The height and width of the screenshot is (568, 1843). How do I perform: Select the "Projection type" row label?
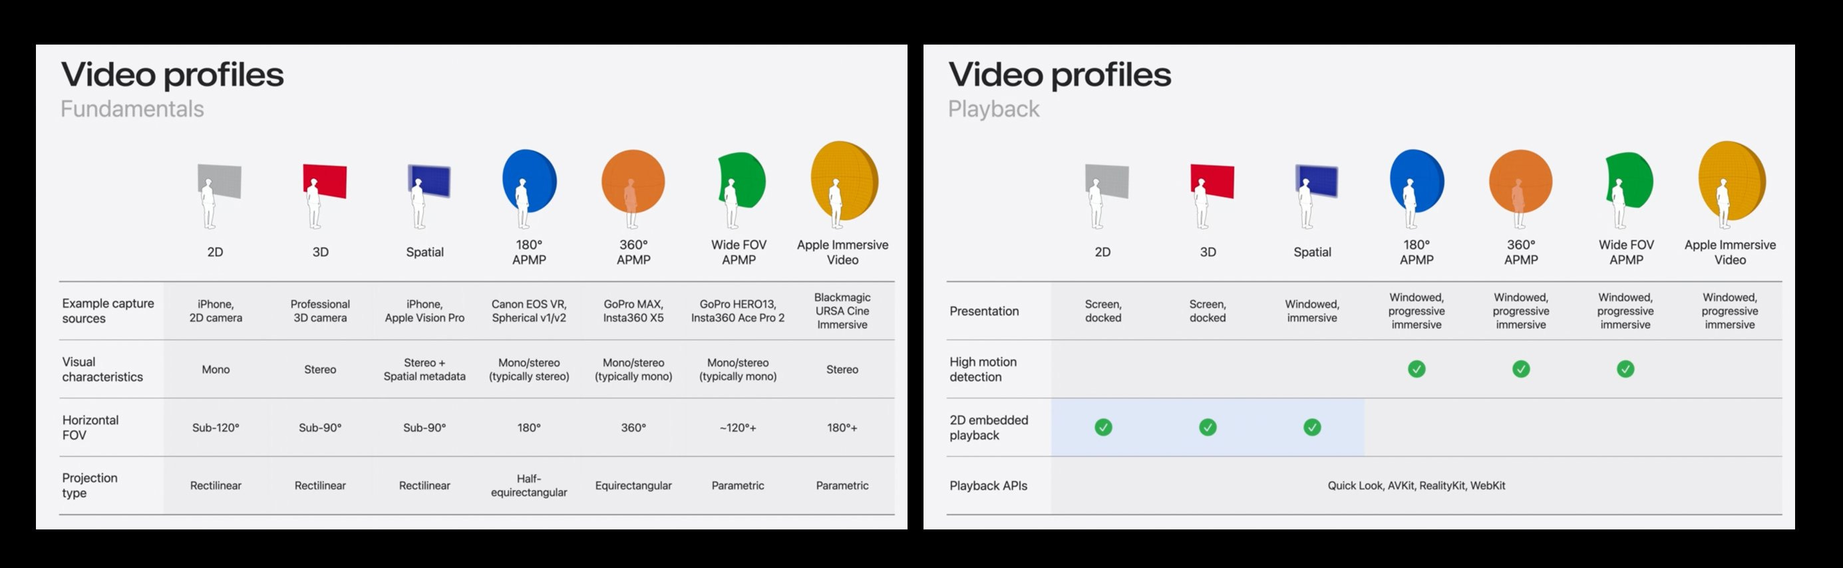coord(89,485)
